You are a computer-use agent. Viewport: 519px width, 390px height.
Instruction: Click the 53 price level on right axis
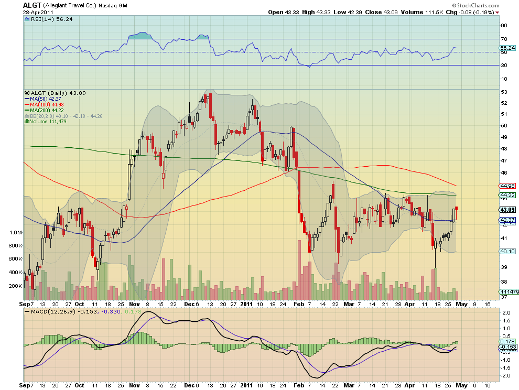click(x=504, y=92)
